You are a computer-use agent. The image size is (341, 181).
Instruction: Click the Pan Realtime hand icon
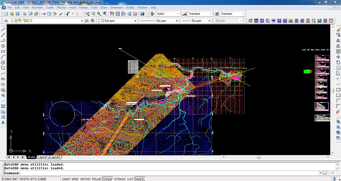point(87,14)
